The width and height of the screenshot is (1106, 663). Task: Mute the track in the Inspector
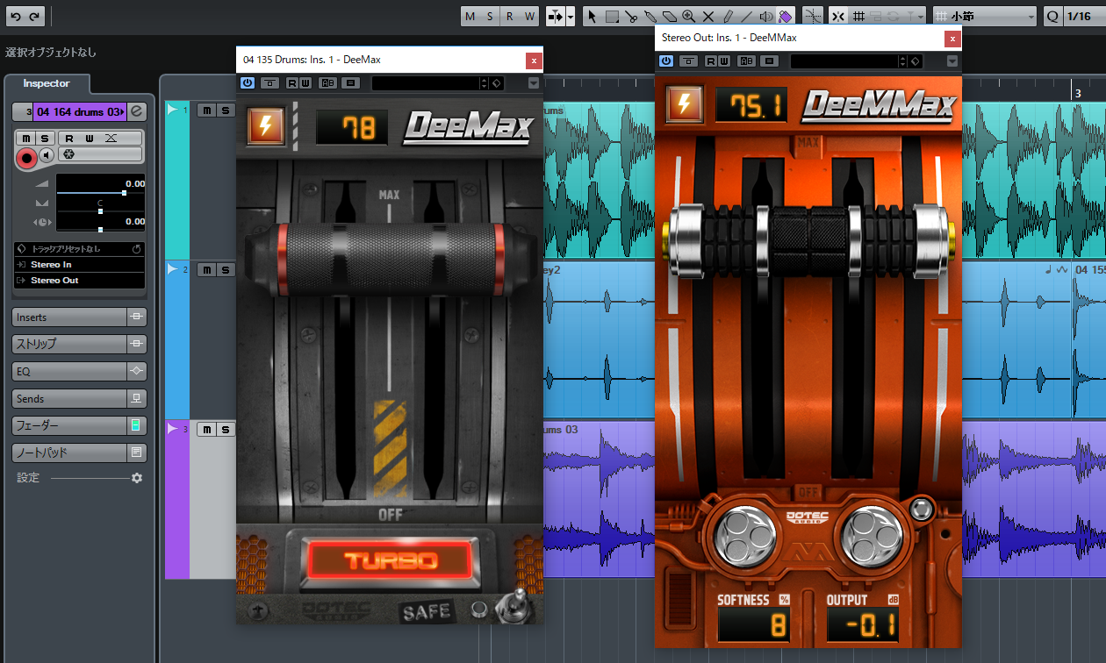pos(26,139)
